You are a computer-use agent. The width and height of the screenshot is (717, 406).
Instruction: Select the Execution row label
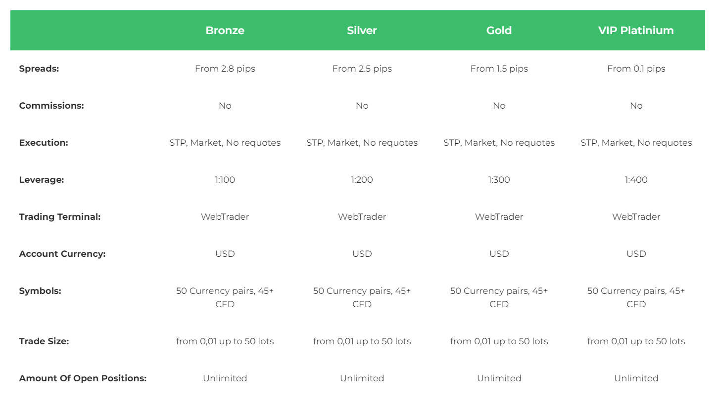tap(44, 143)
